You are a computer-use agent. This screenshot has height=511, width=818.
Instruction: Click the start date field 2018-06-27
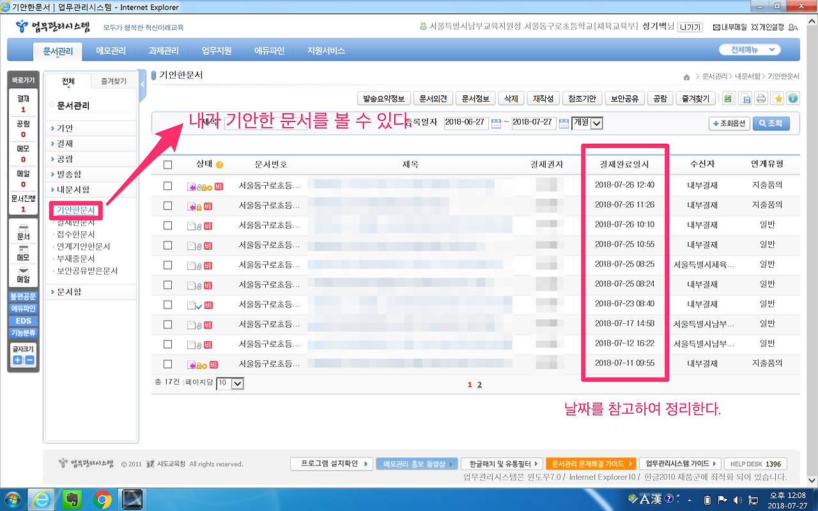click(x=467, y=123)
